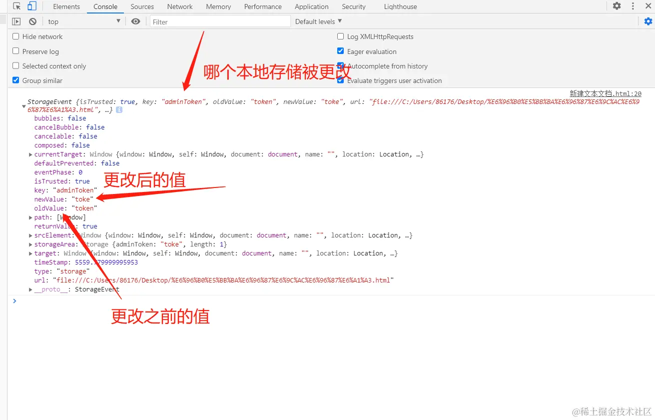The image size is (655, 420).
Task: Select the newValue: "toke" row
Action: 63,199
